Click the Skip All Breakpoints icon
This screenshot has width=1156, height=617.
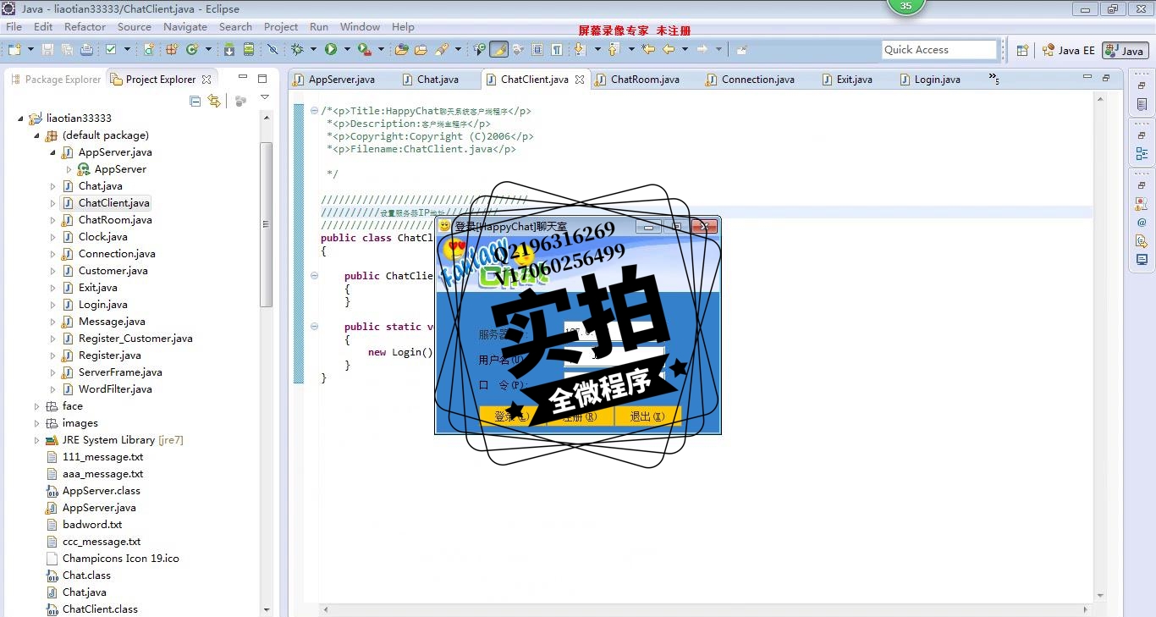click(x=272, y=50)
